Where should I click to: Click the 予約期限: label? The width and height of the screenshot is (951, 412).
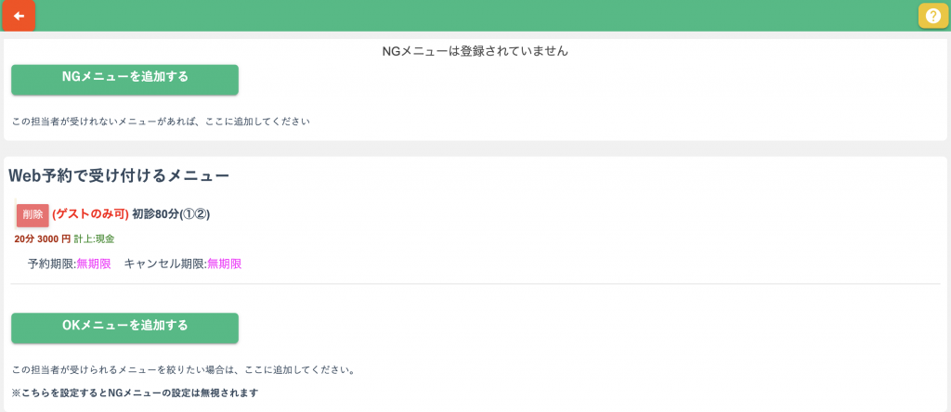coord(52,264)
